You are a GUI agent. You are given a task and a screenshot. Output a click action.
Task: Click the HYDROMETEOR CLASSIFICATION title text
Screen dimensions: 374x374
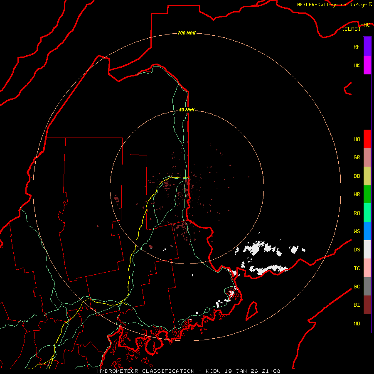[x=146, y=371]
